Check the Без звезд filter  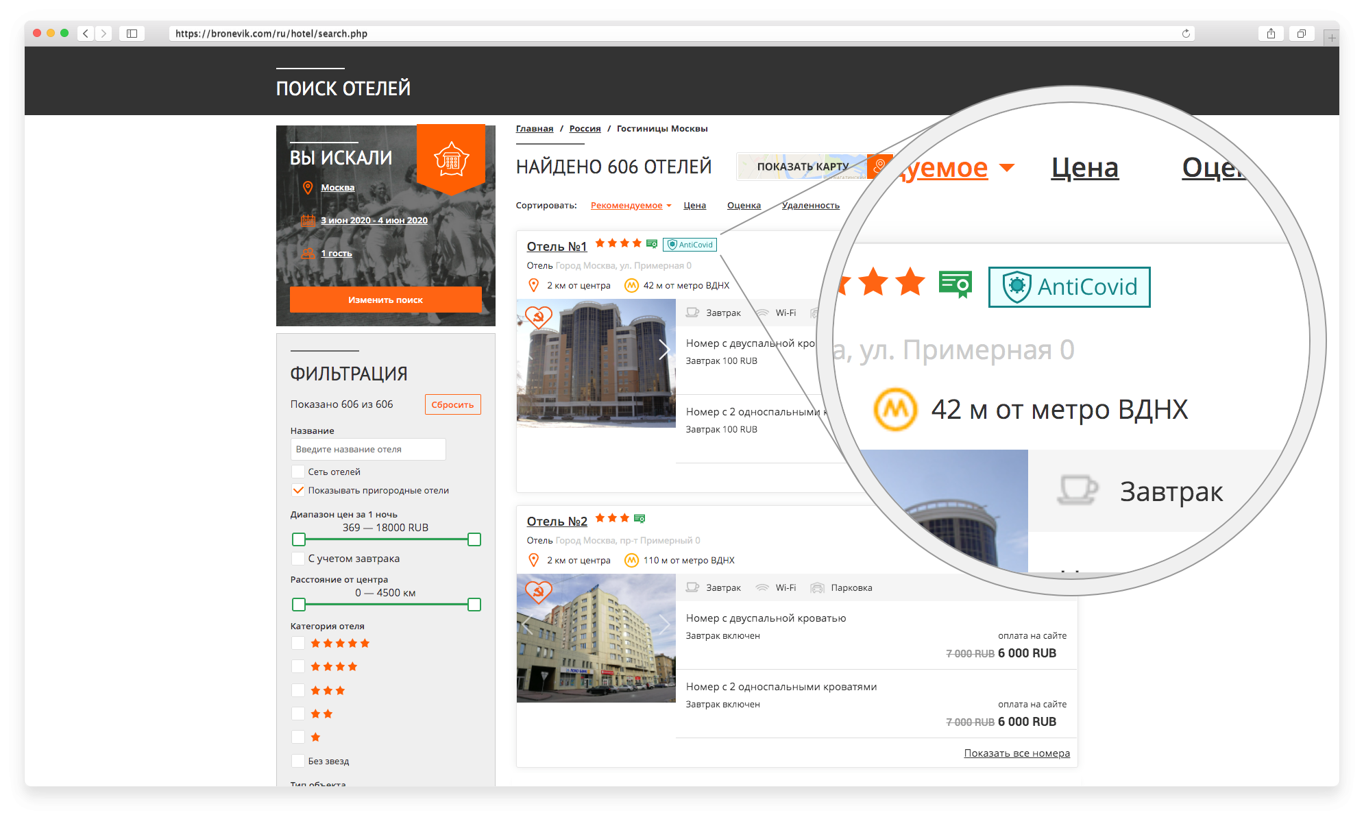point(298,761)
